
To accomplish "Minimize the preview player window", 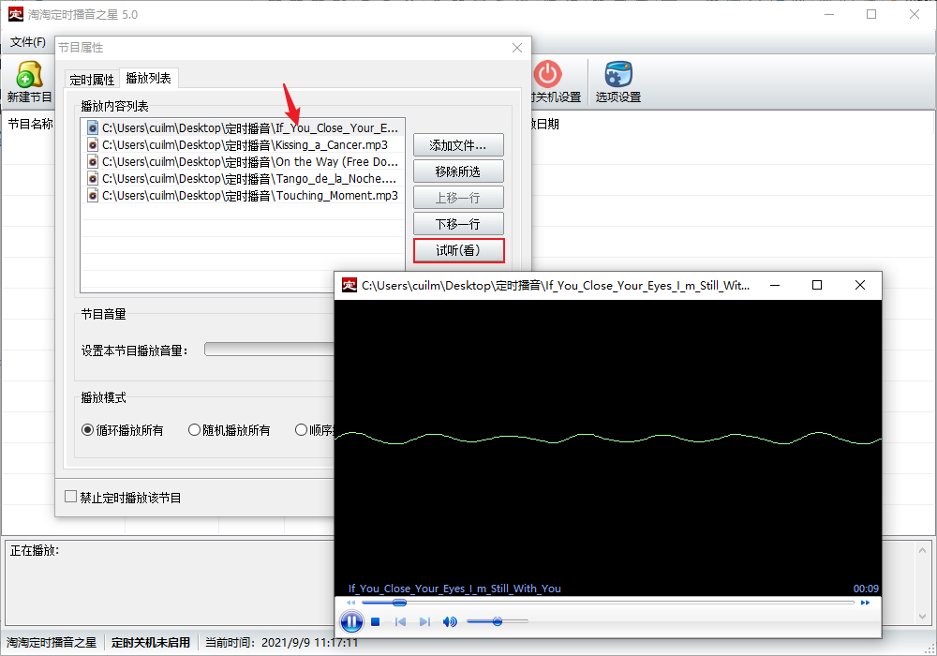I will 775,285.
